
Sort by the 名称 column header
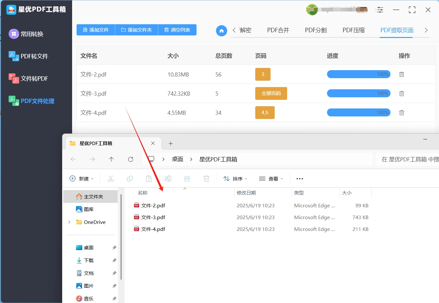143,193
